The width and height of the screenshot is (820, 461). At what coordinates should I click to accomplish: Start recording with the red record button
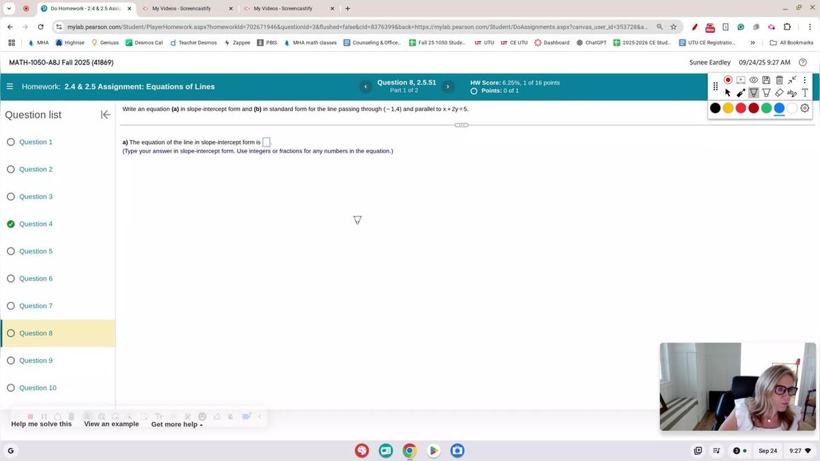[728, 80]
